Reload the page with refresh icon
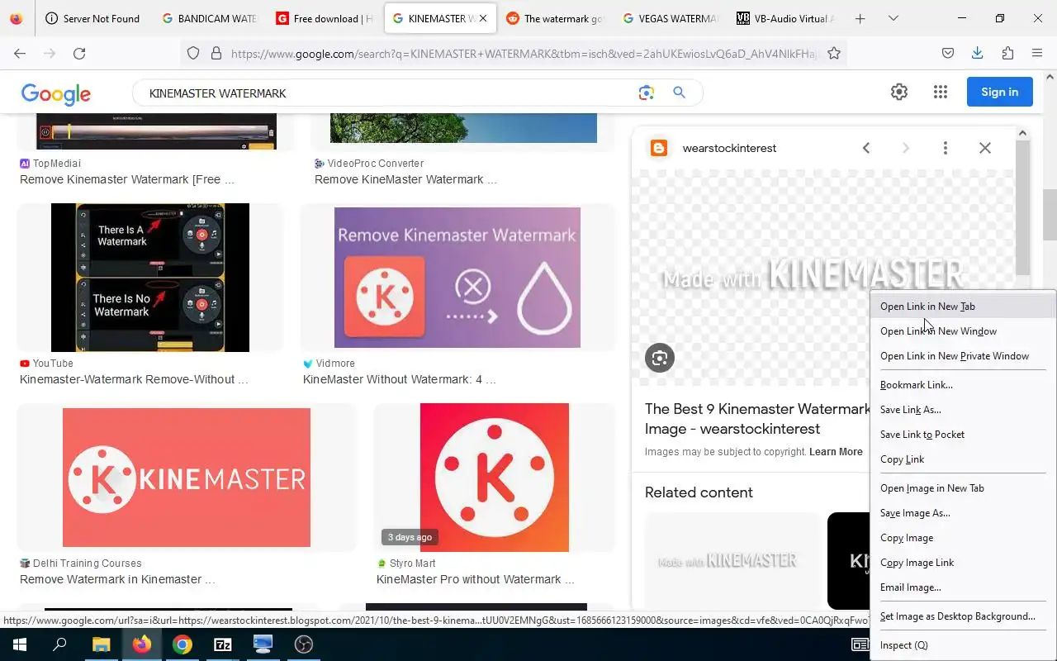This screenshot has height=661, width=1057. tap(79, 53)
